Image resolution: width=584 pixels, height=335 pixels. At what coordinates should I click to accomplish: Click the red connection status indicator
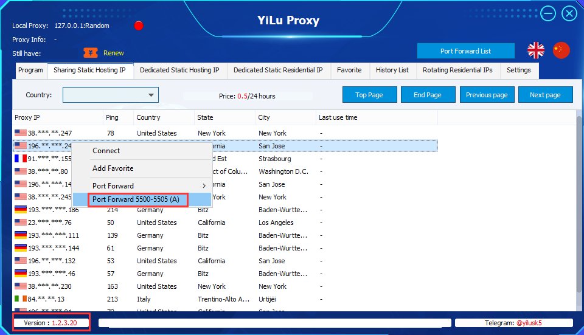[x=139, y=26]
